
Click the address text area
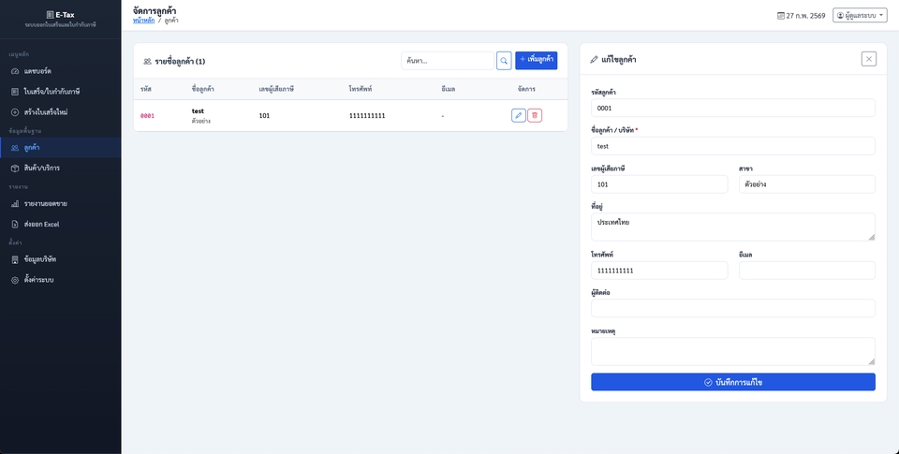[x=732, y=227]
